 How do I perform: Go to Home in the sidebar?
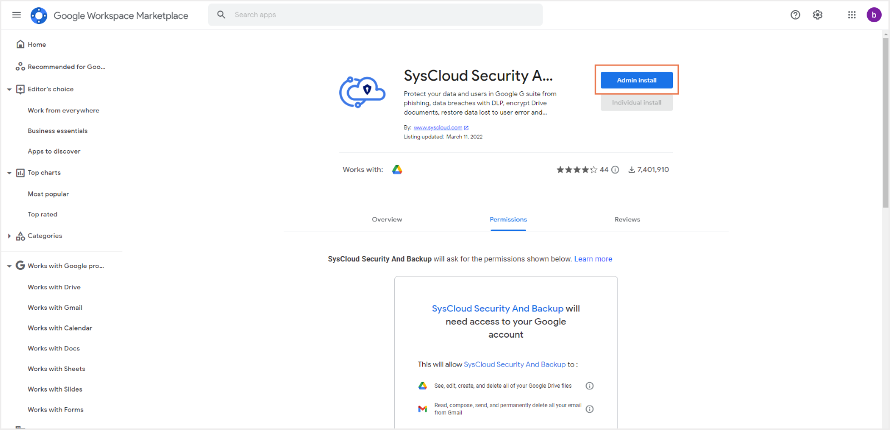(x=37, y=45)
